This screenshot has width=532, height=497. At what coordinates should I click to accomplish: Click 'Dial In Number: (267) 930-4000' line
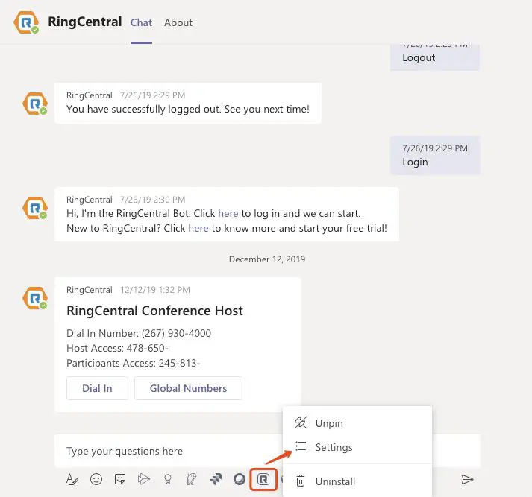click(x=139, y=333)
